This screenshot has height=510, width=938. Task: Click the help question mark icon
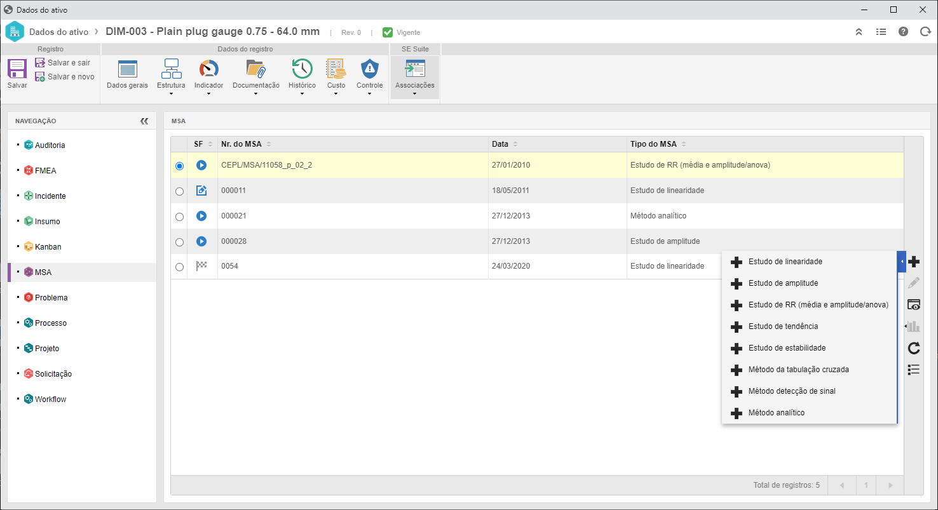pos(903,32)
